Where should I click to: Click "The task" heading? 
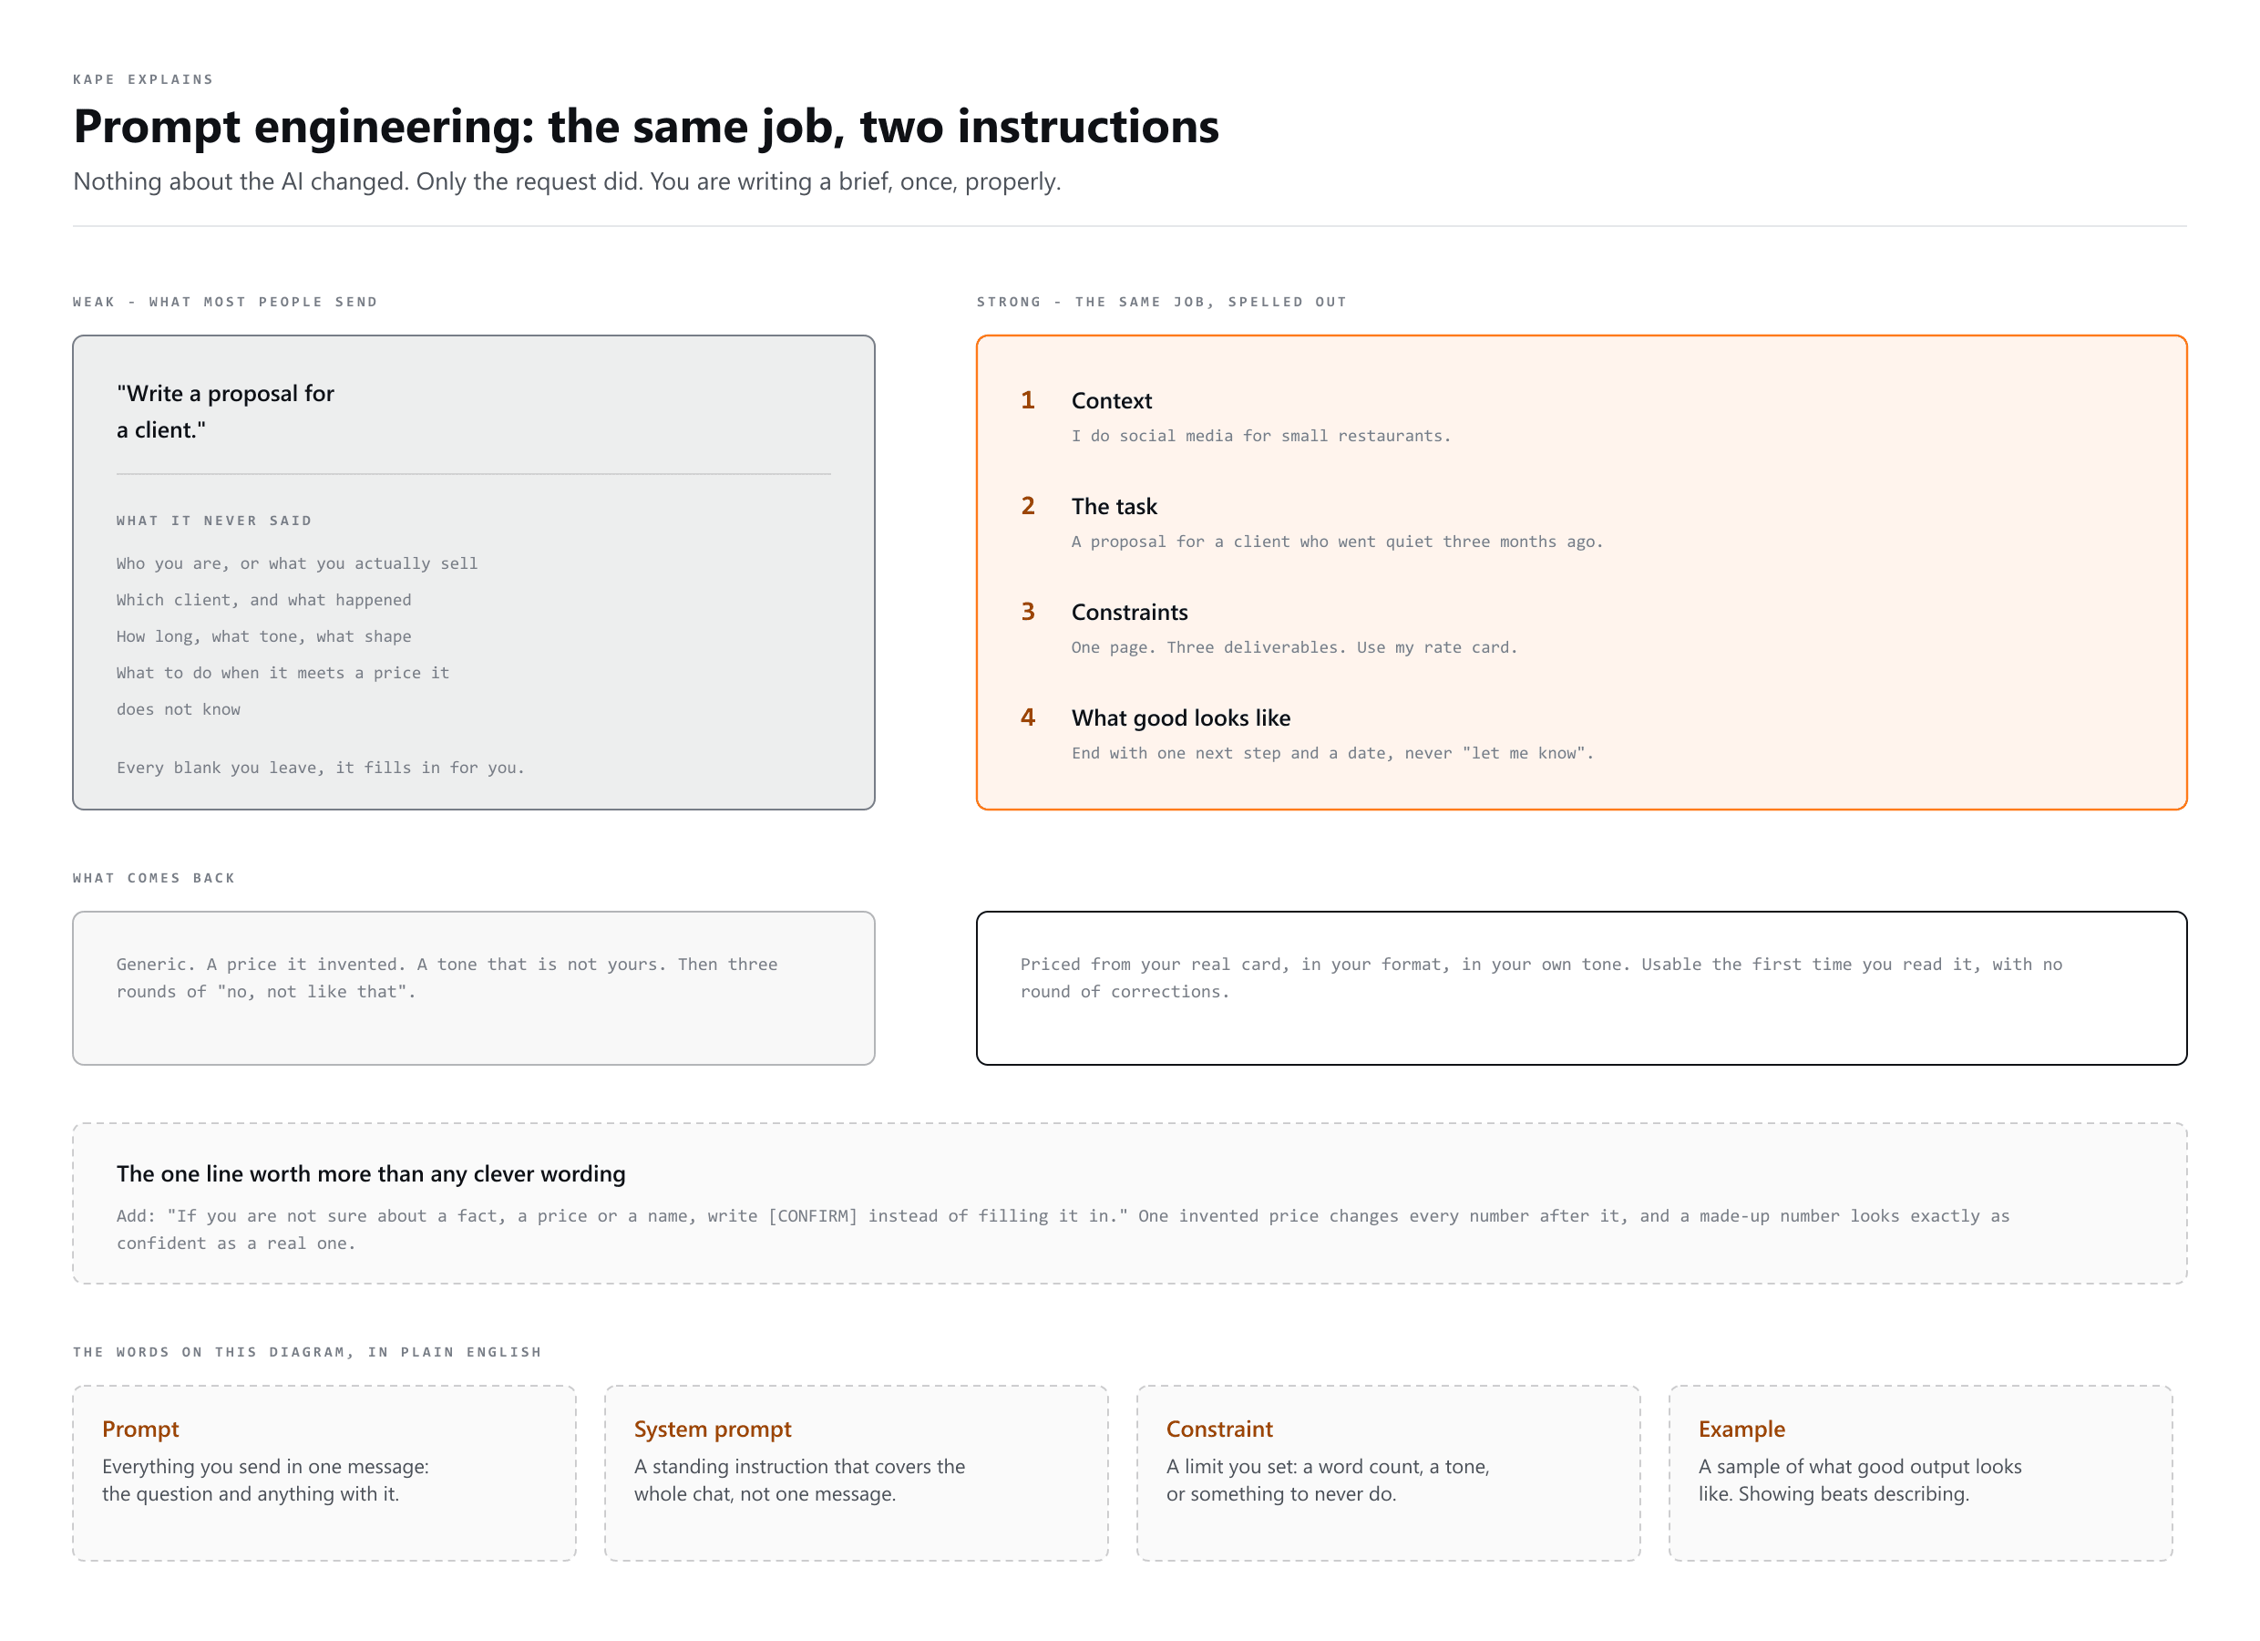click(x=1115, y=507)
